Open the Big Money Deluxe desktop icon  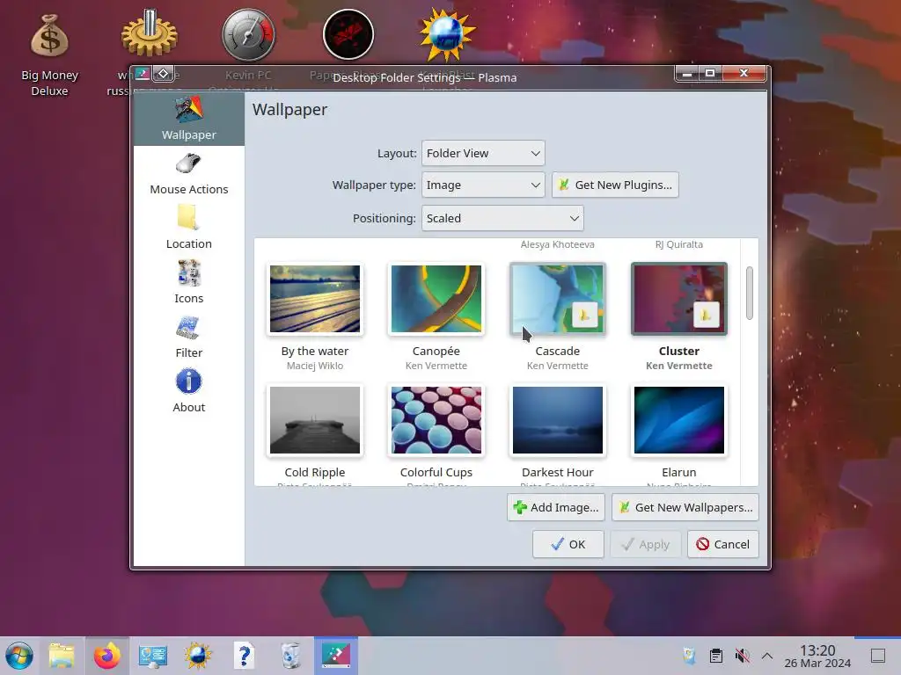(49, 55)
